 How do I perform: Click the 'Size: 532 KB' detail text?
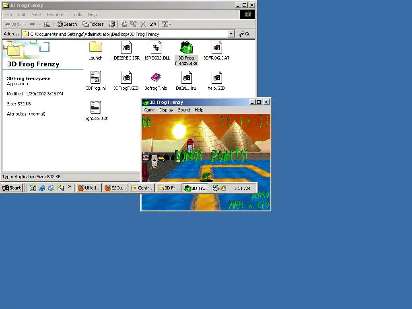pyautogui.click(x=19, y=104)
